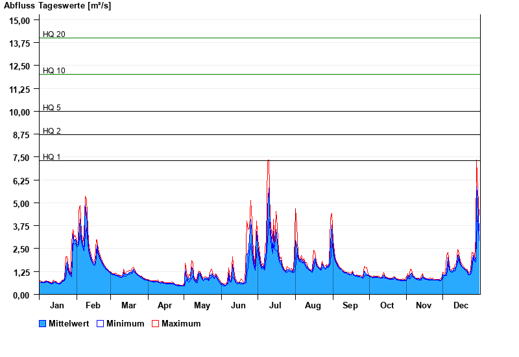
Task: Select the Feb month axis label
Action: [x=93, y=306]
